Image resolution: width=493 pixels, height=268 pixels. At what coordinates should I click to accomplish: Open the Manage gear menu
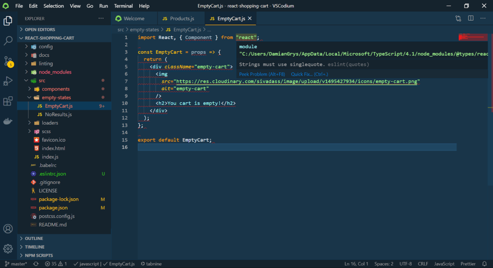click(8, 248)
